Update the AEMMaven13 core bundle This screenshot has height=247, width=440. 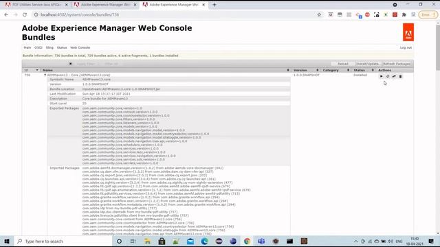point(394,76)
